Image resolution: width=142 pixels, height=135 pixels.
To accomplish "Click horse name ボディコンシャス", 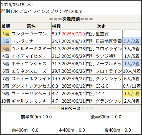I will coord(29,64).
